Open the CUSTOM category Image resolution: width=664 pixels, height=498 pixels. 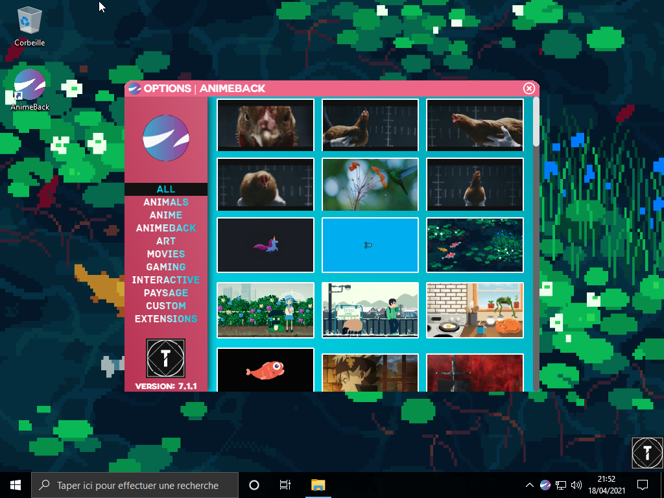coord(166,306)
